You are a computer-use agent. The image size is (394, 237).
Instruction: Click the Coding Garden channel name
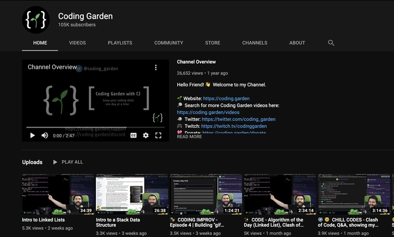coord(85,16)
